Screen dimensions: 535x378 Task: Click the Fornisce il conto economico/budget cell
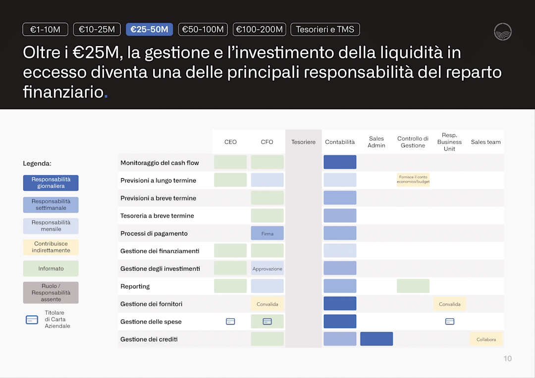tap(413, 180)
